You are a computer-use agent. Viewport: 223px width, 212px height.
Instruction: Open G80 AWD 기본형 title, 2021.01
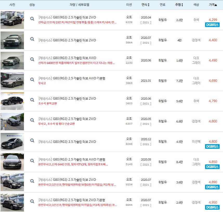[72, 78]
